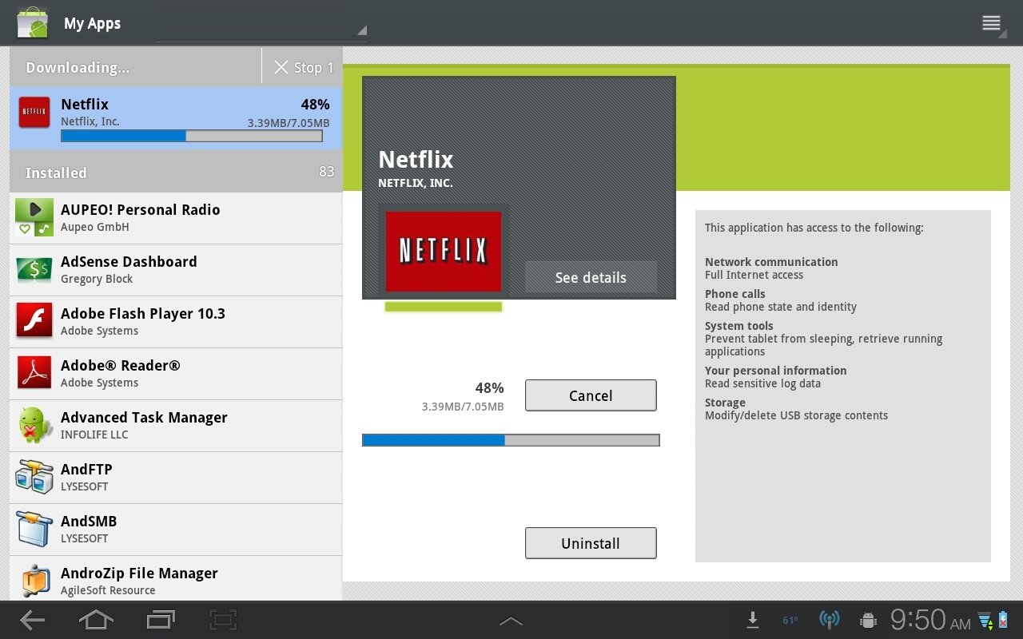Open AndSMB app icon
Image resolution: width=1023 pixels, height=639 pixels.
[34, 529]
